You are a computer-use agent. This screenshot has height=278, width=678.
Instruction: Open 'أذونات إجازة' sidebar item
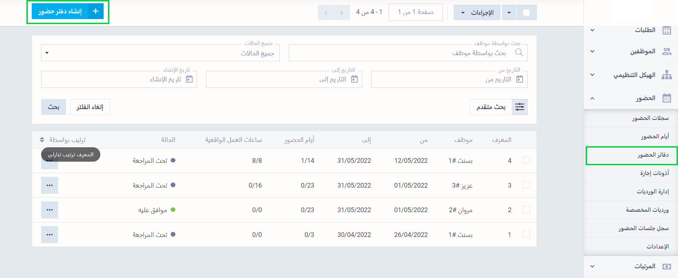(x=654, y=173)
